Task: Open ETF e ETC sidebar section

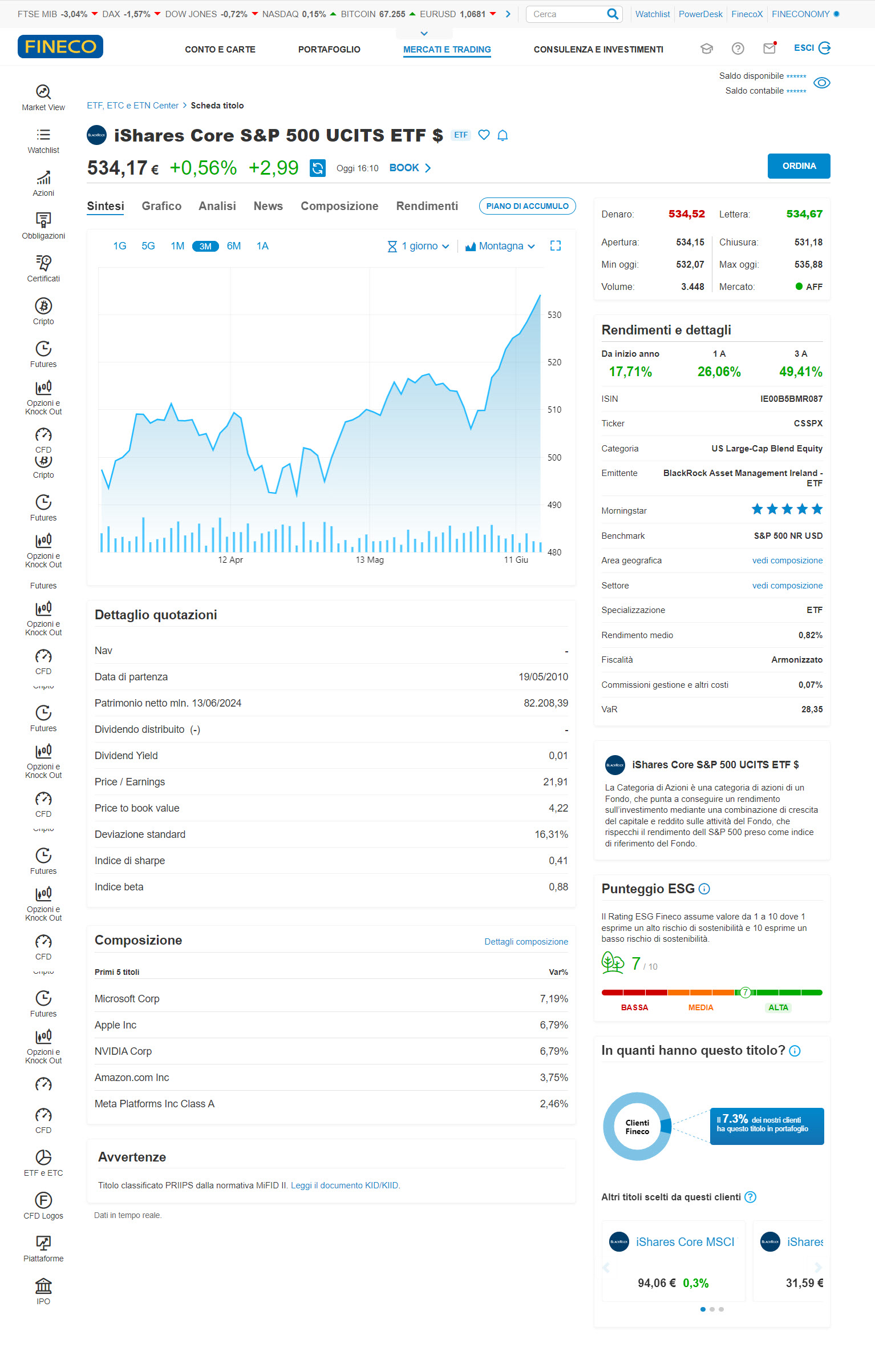Action: 43,1163
